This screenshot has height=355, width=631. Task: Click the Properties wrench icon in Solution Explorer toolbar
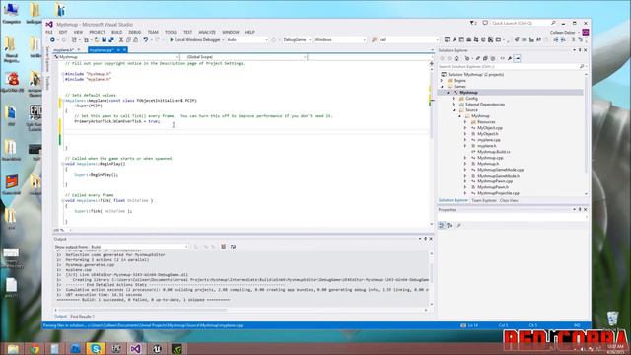pyautogui.click(x=510, y=58)
